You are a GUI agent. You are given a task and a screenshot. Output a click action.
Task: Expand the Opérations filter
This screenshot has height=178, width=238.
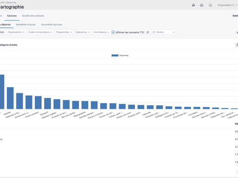click(x=83, y=32)
